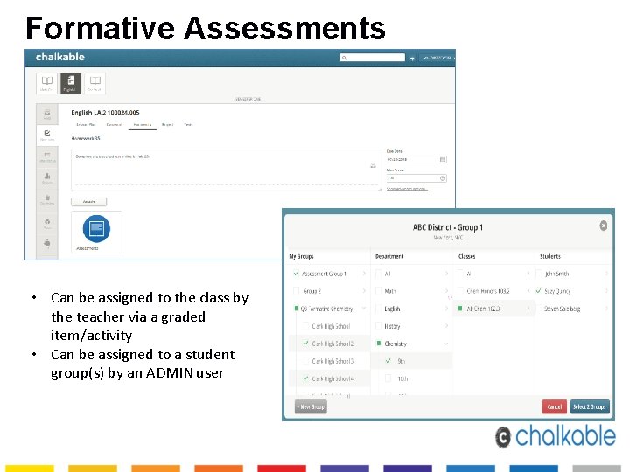Uncheck Suzy Quincy student
The width and height of the screenshot is (630, 472).
(539, 290)
